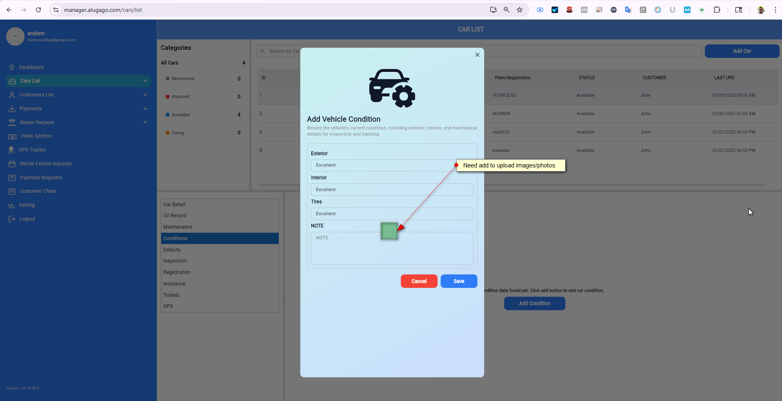Bookmark this page with the star icon
The width and height of the screenshot is (782, 401).
click(x=520, y=10)
